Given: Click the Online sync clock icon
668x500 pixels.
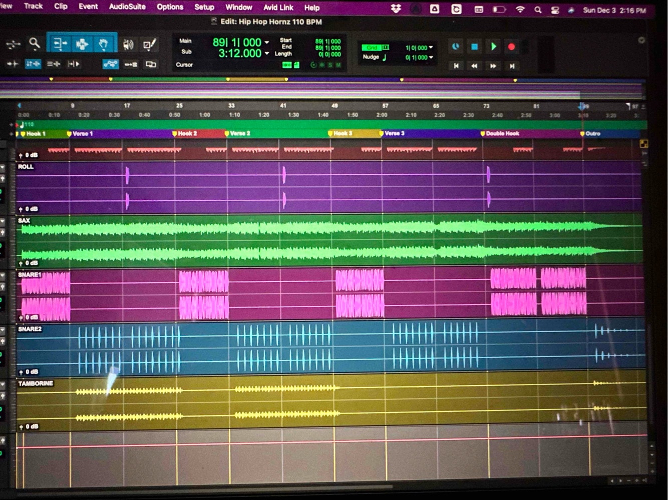Looking at the screenshot, I should coord(456,46).
